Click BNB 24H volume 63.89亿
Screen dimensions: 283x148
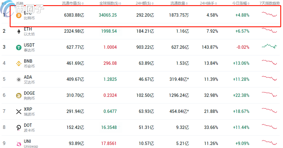click(x=146, y=63)
